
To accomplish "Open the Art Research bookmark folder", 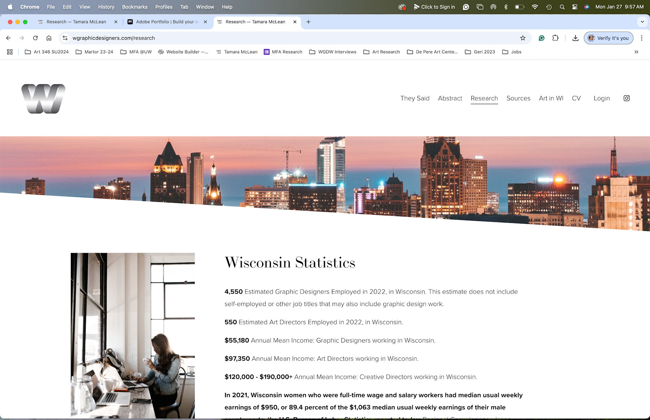I will tap(382, 52).
